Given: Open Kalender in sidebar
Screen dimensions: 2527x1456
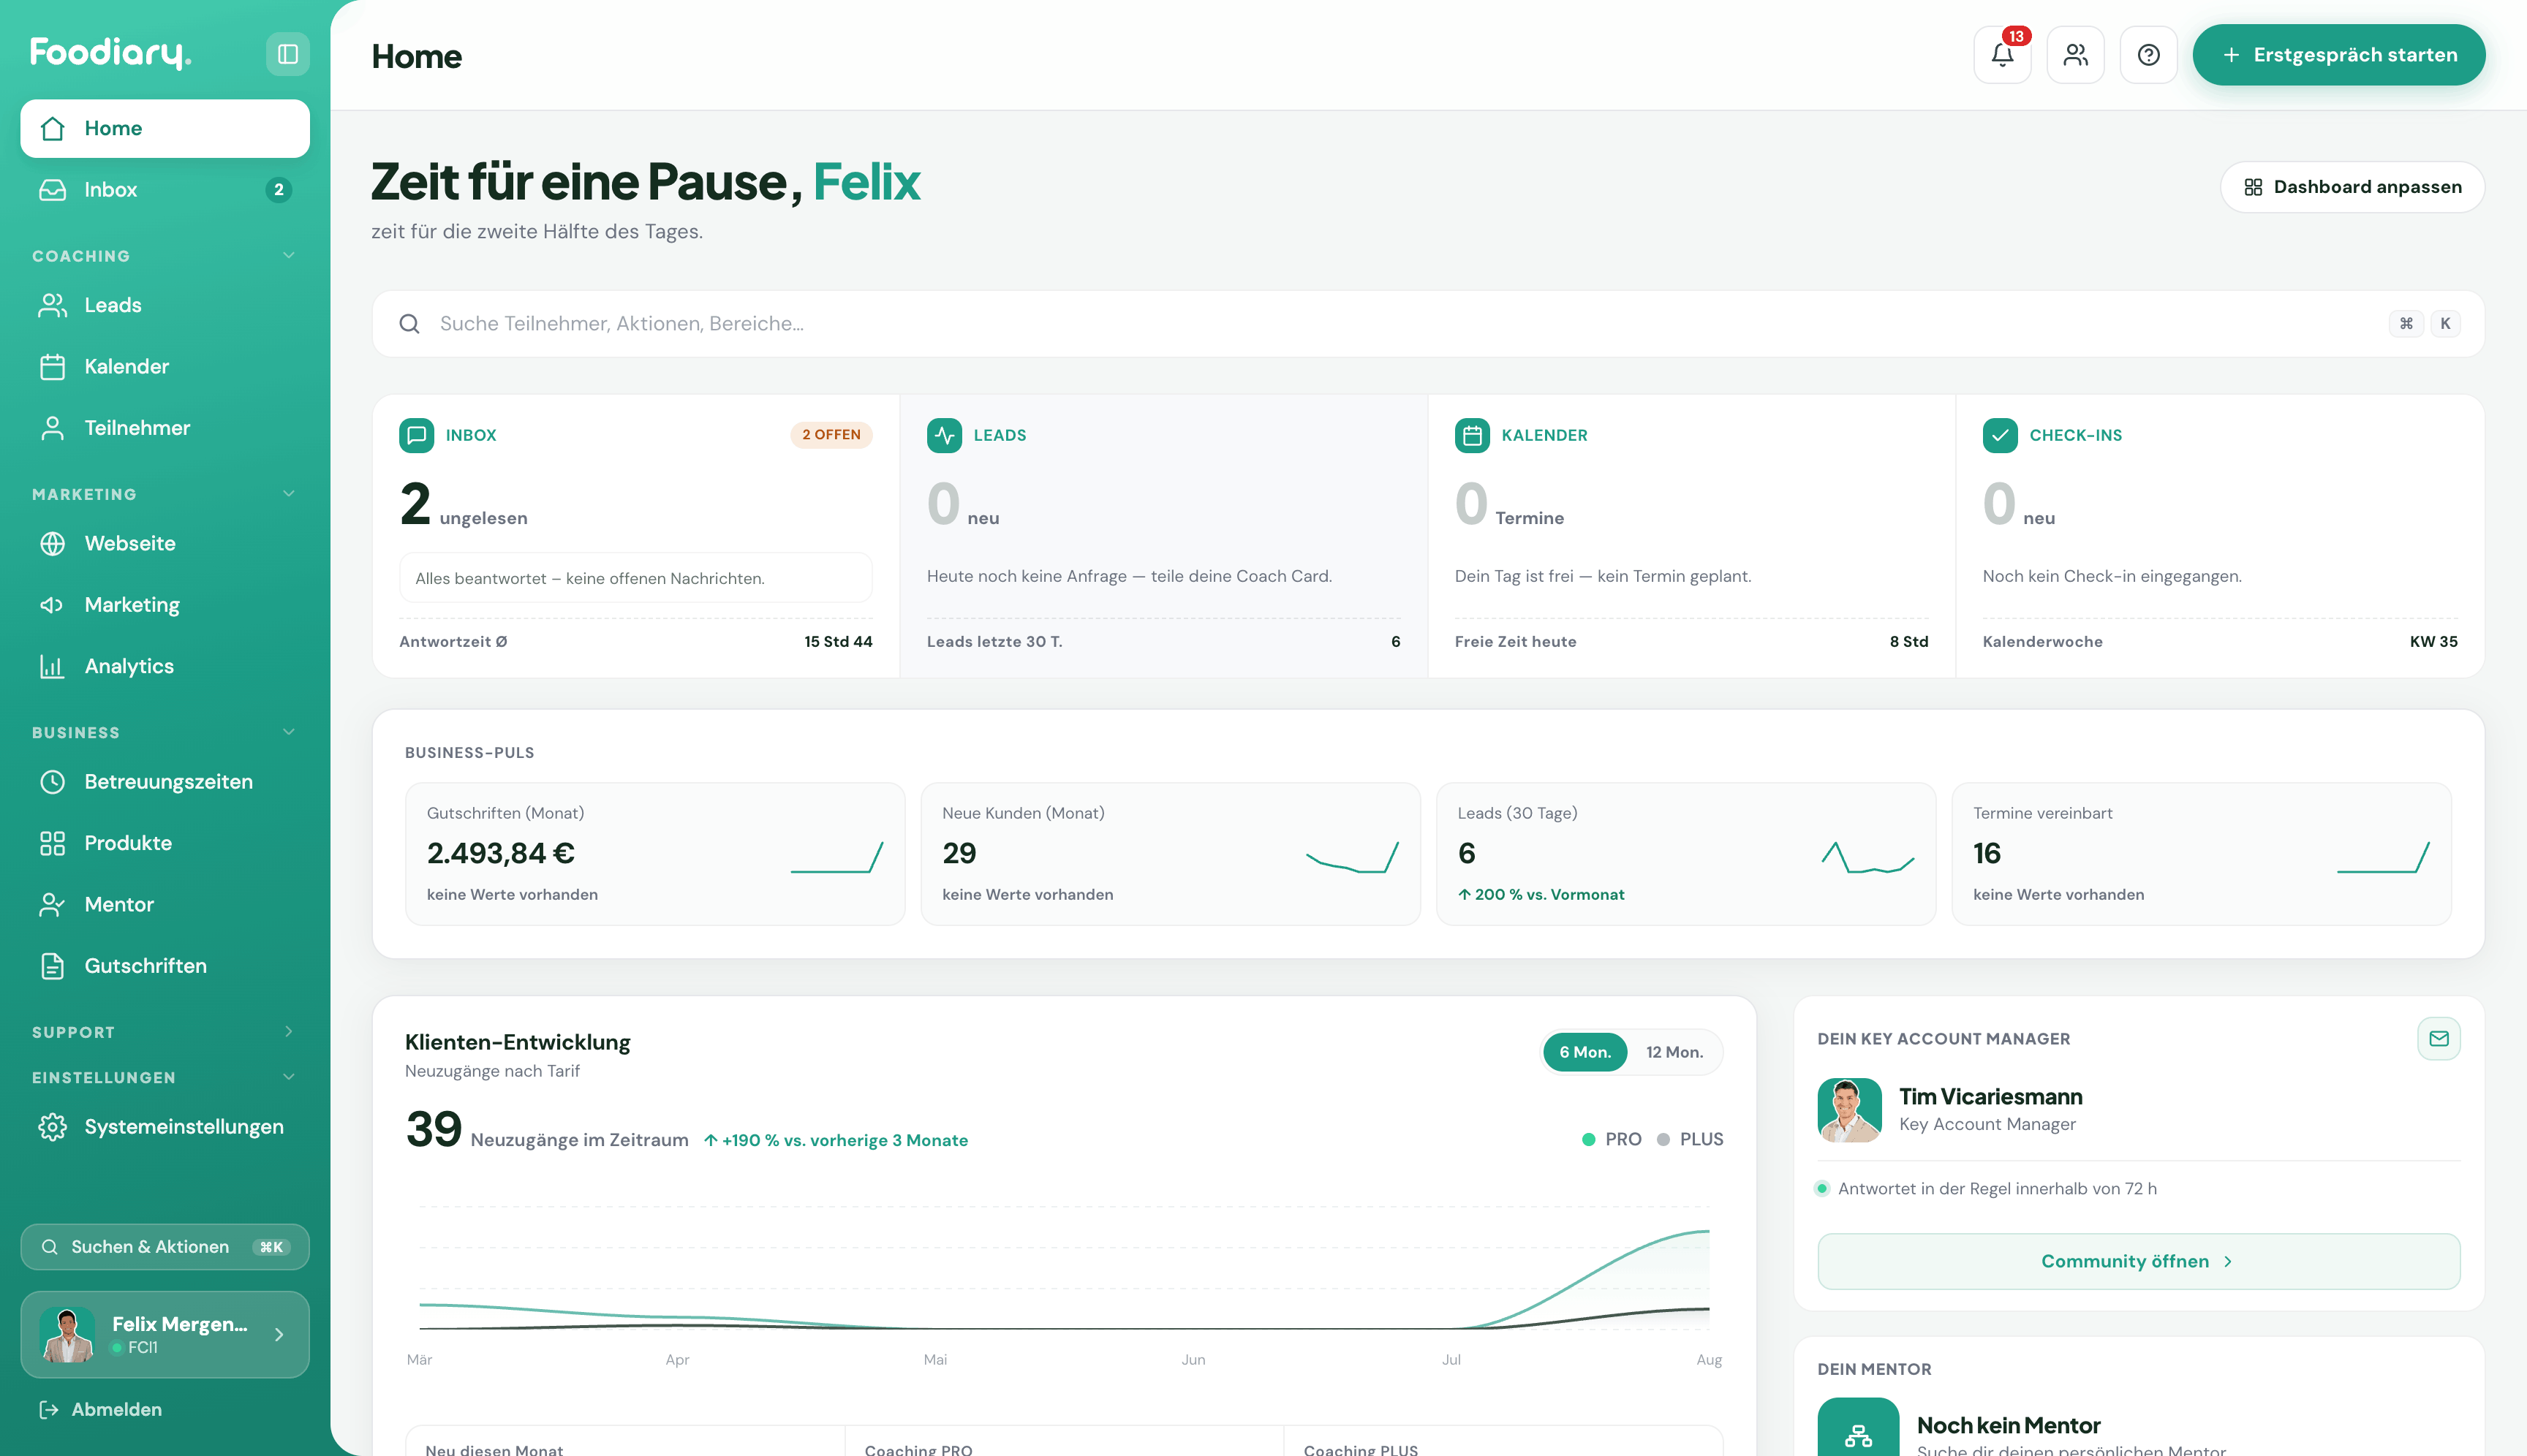Looking at the screenshot, I should point(165,366).
